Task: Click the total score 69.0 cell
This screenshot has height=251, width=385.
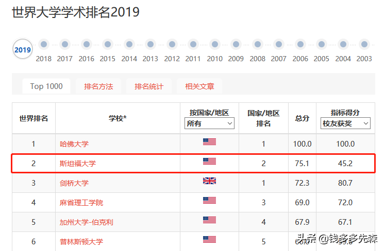Action: [302, 203]
